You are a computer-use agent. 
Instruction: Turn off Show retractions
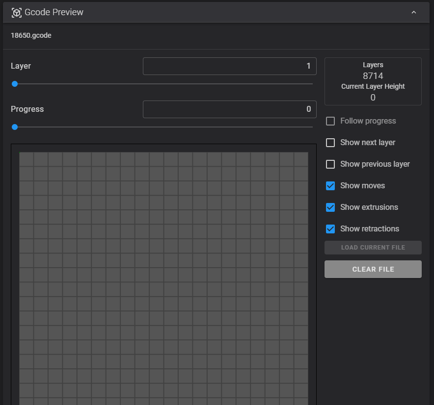pyautogui.click(x=330, y=229)
